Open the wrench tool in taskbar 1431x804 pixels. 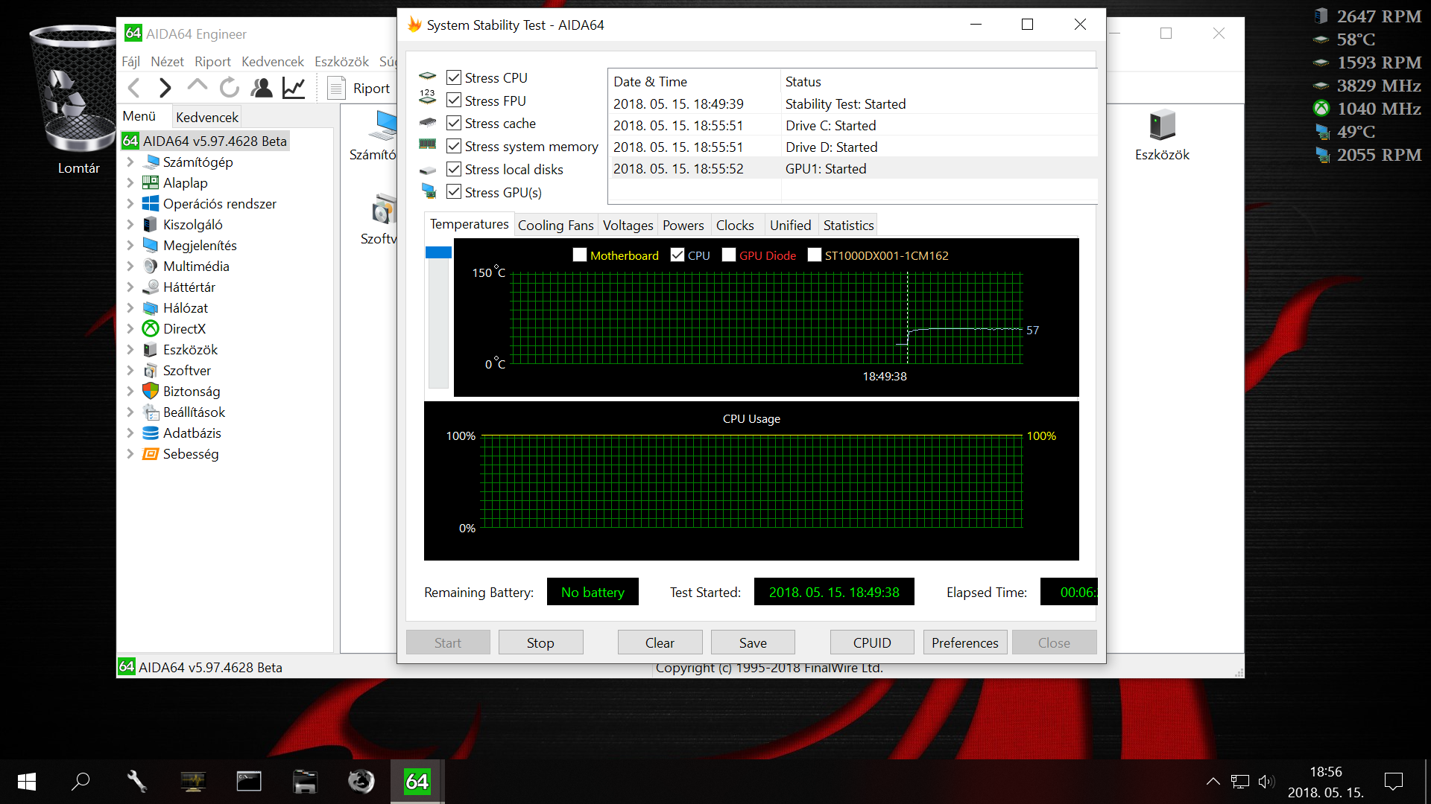137,782
